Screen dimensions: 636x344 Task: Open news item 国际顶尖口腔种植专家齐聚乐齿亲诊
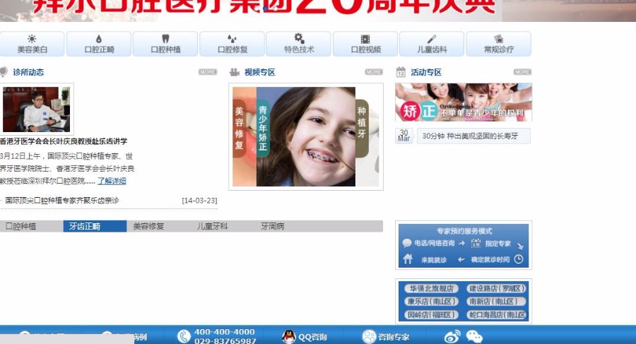tap(62, 201)
